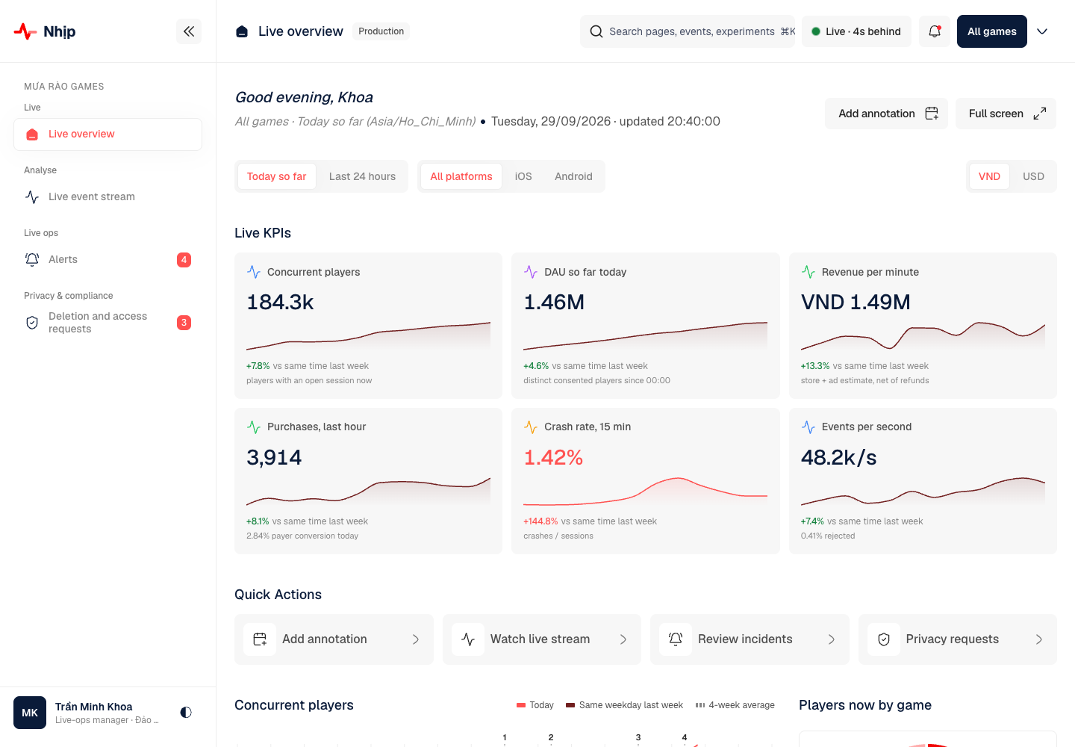Click Add annotation header button
Screen dimensions: 1075x747
[886, 114]
